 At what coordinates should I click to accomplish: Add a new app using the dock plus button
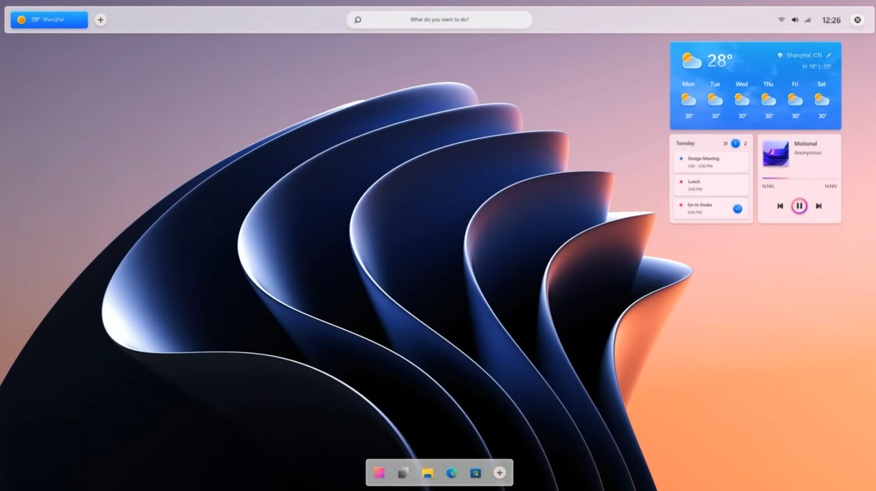click(x=499, y=472)
